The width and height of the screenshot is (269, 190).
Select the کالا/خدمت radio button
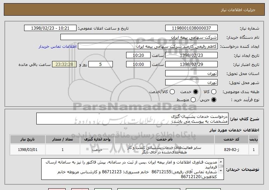(172, 92)
